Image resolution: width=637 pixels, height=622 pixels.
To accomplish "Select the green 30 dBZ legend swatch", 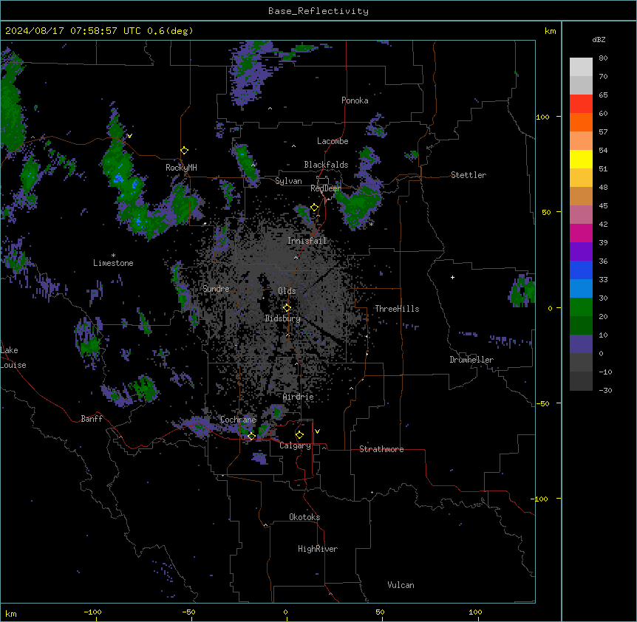I will (x=581, y=307).
